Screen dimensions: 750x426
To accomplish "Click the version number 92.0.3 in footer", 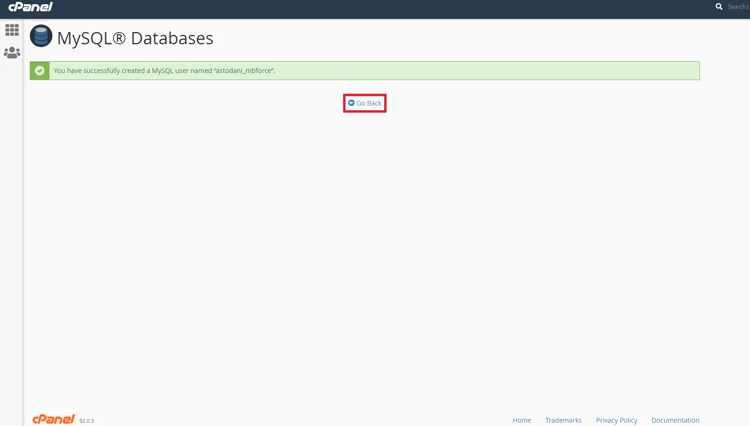I will [86, 421].
